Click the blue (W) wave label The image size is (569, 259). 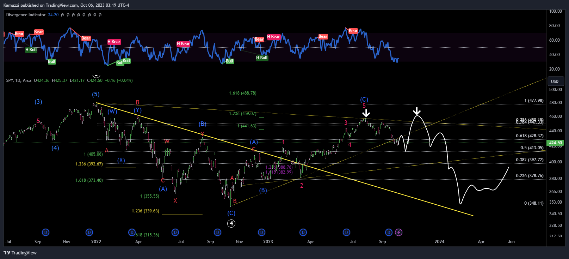tap(112, 112)
